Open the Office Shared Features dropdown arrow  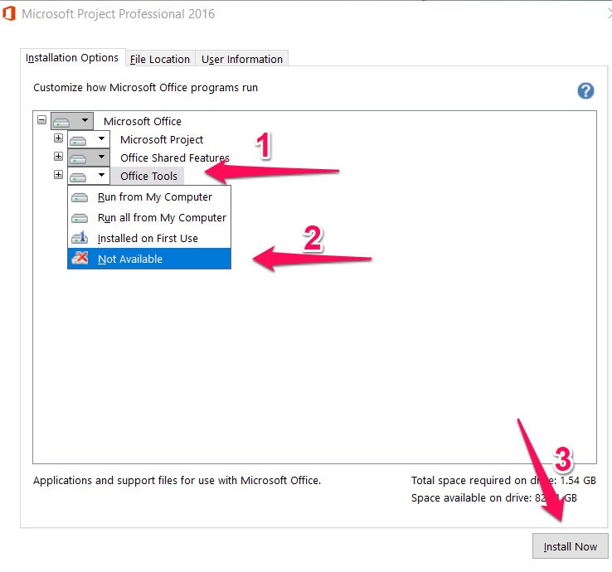[x=101, y=158]
